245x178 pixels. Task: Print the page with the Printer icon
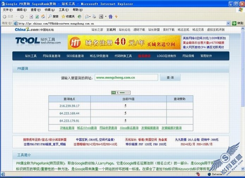point(94,17)
